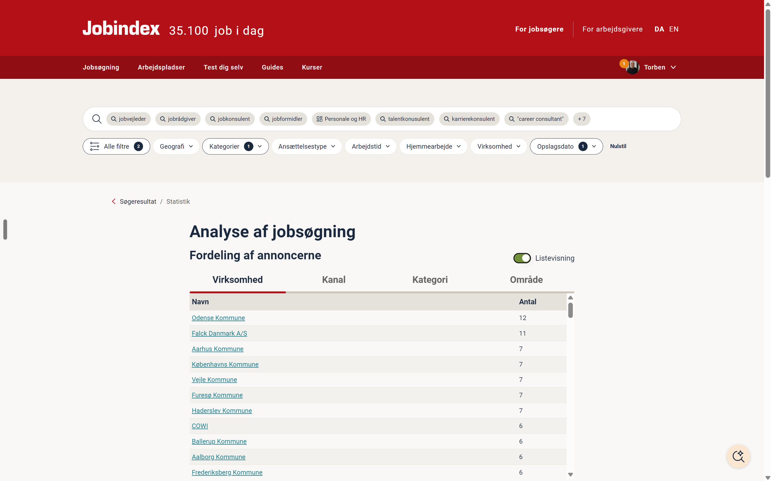Click the Personale og HR category chip
Screen dimensions: 771x481
pos(341,119)
